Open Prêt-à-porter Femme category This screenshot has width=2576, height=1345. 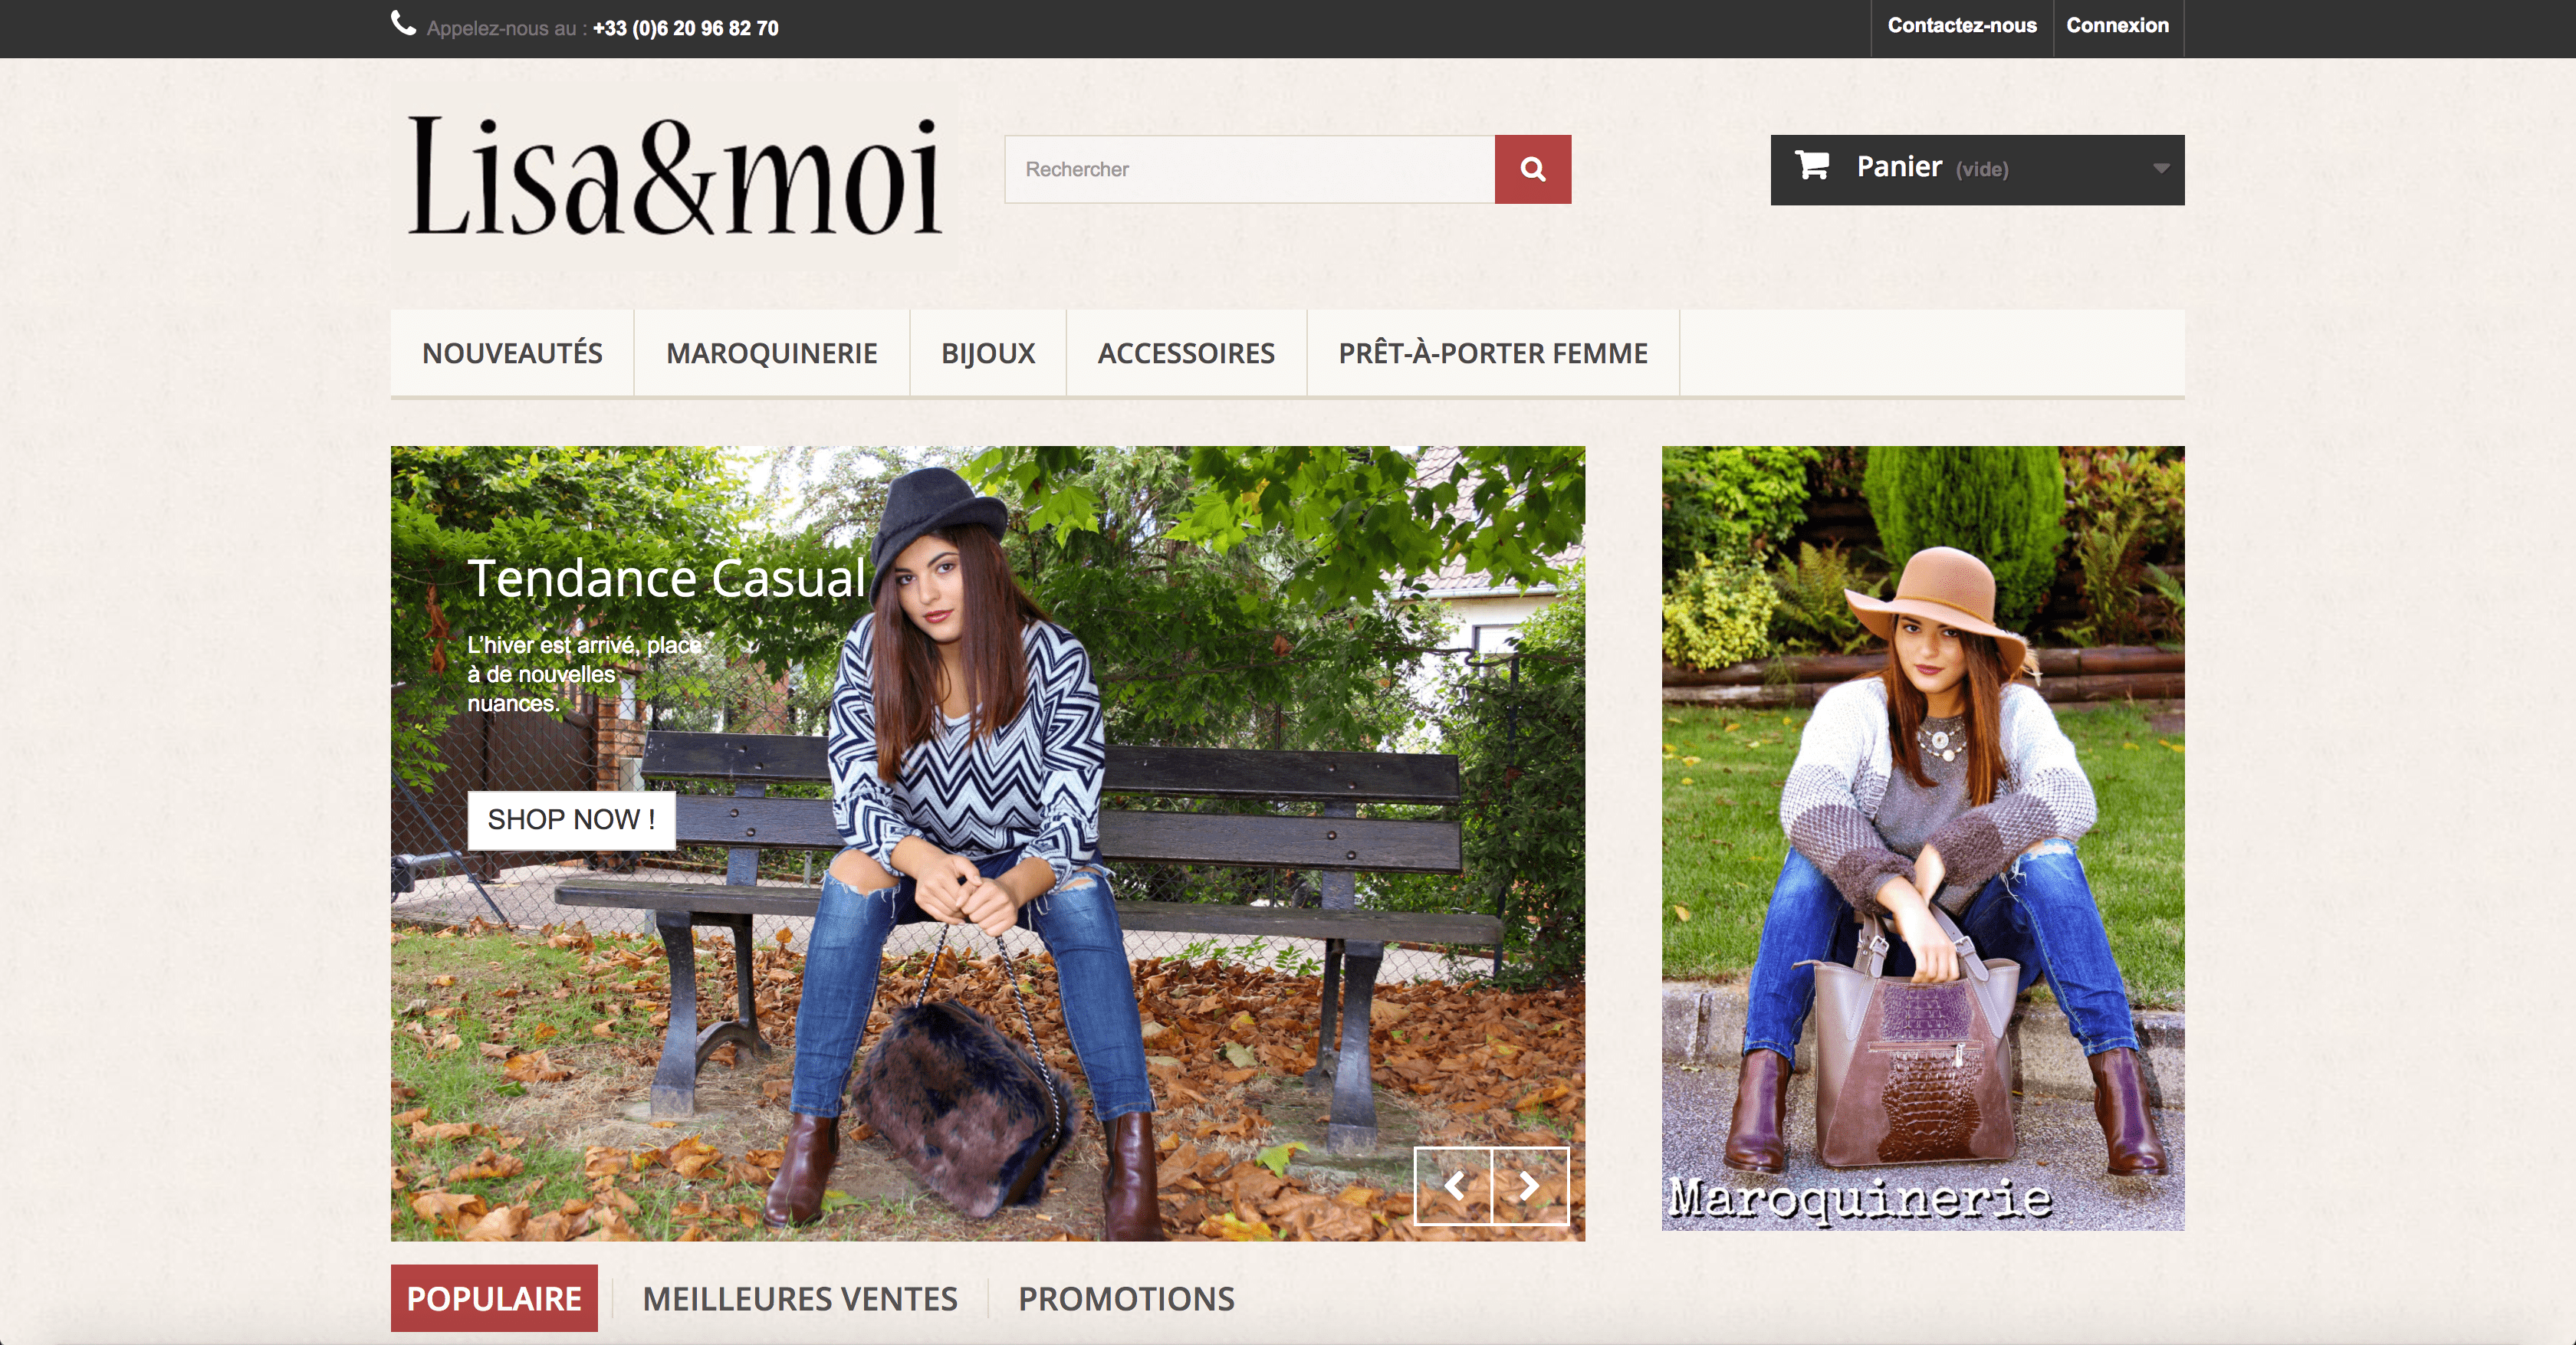pos(1493,353)
